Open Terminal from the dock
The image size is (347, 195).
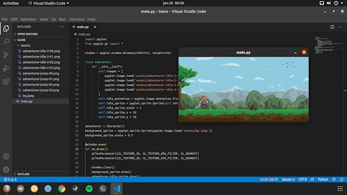103,188
